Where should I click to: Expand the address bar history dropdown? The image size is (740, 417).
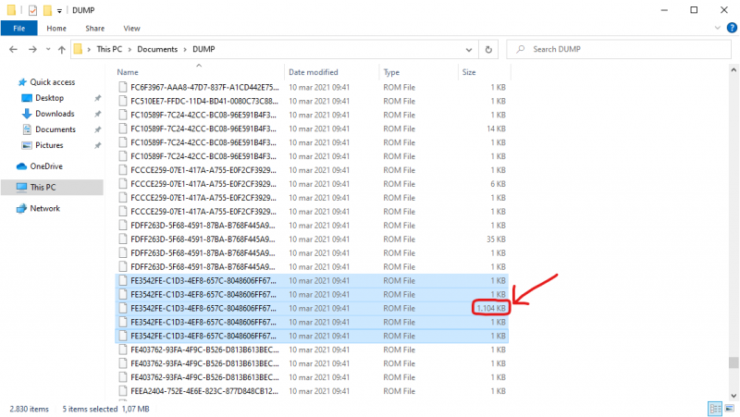[x=469, y=50]
